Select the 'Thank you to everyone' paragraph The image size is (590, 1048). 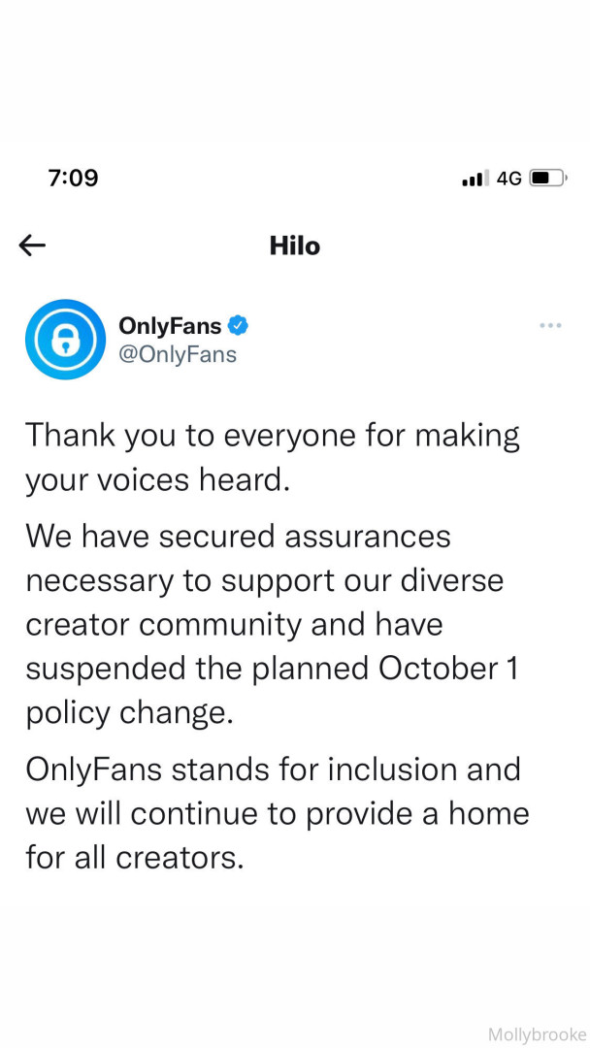click(273, 435)
